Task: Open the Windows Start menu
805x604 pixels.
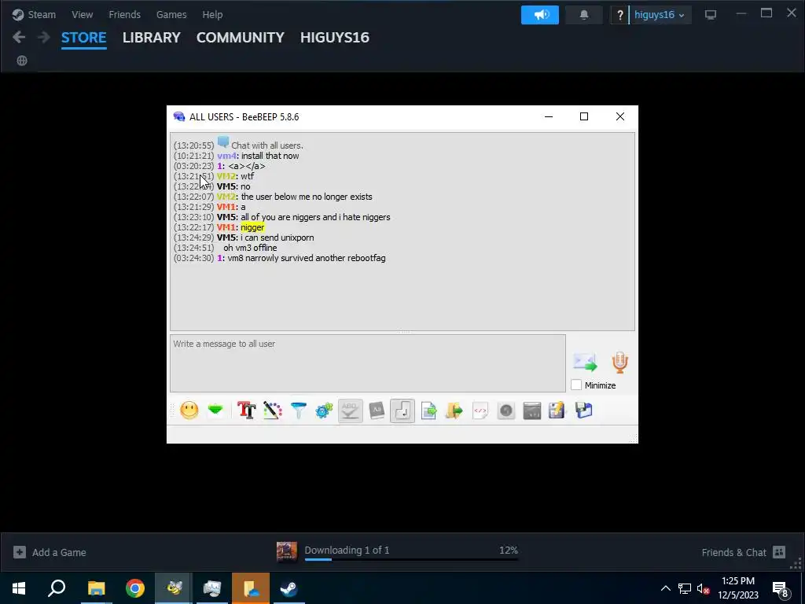Action: (x=19, y=588)
